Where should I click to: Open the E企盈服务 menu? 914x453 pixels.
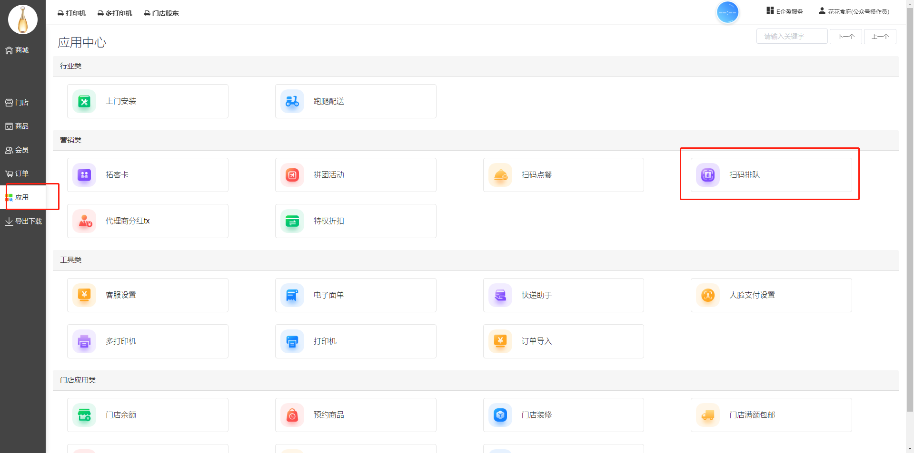point(785,11)
